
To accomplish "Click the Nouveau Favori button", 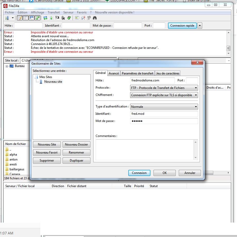I will [47, 152].
